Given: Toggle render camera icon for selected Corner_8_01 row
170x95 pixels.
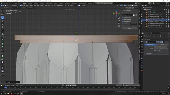Looking at the screenshot, I should (168, 20).
